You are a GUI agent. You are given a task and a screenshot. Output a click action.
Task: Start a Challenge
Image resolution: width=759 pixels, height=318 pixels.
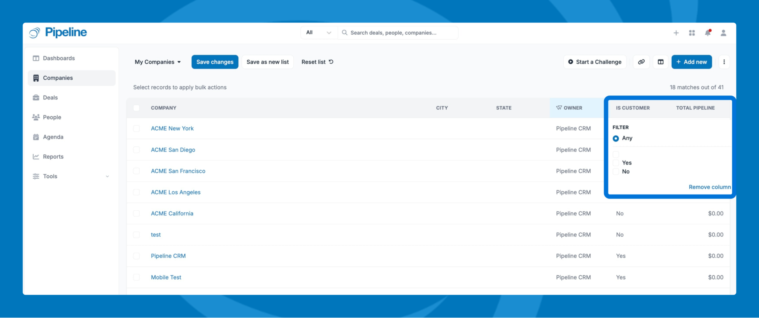coord(595,62)
